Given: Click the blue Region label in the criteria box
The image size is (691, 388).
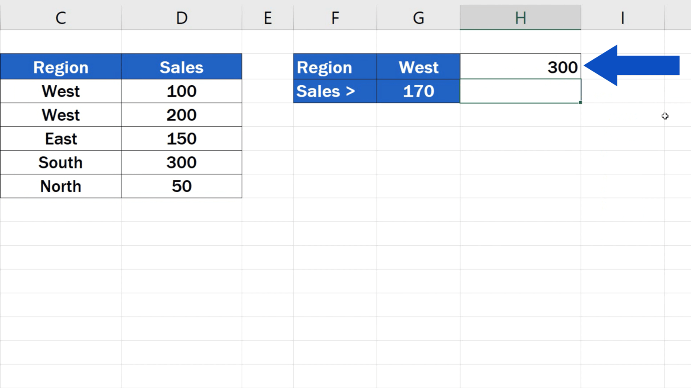Looking at the screenshot, I should pyautogui.click(x=334, y=66).
